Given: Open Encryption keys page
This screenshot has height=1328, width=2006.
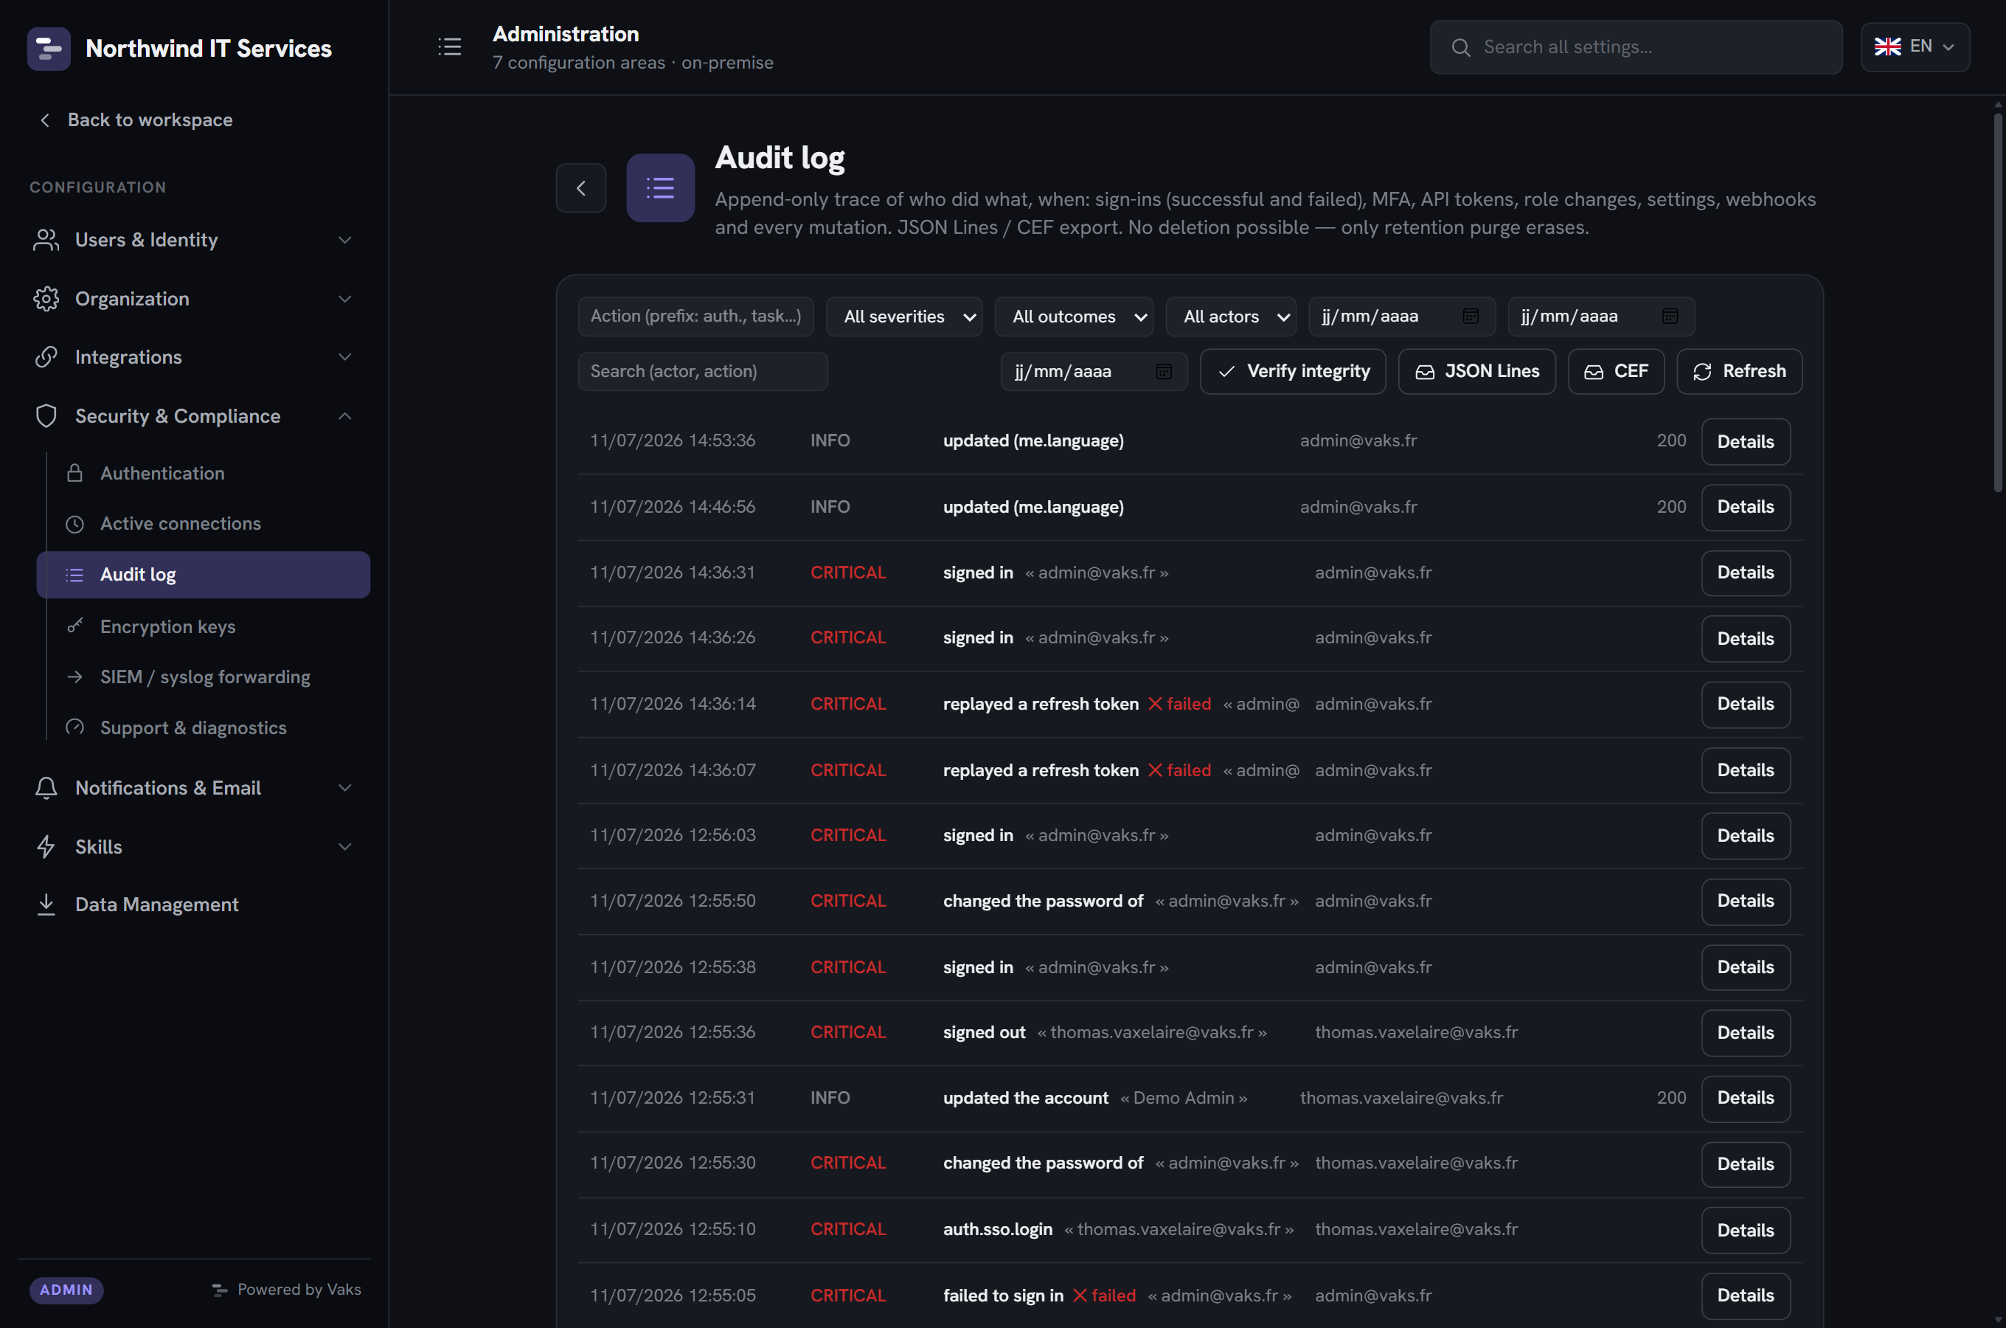Looking at the screenshot, I should [203, 626].
